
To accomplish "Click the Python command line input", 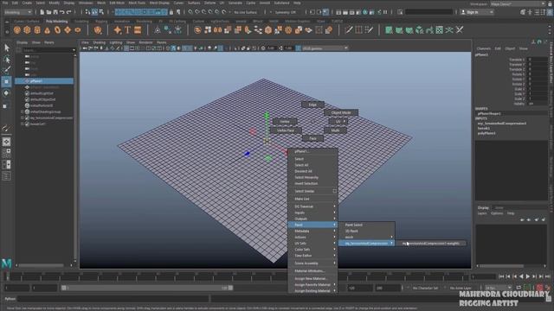I will pyautogui.click(x=113, y=299).
